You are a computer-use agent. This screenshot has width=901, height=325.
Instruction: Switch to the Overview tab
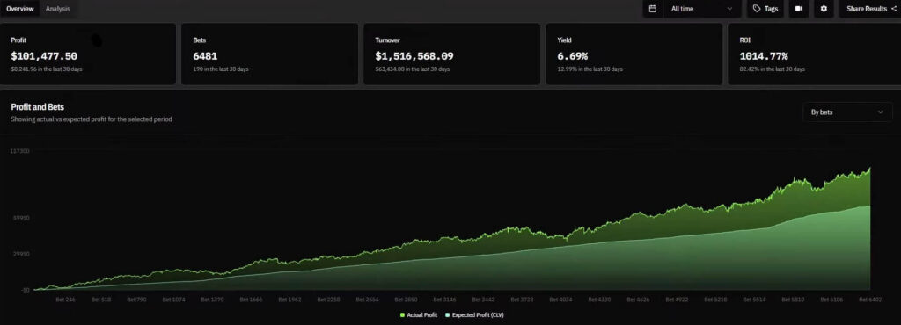(x=19, y=9)
